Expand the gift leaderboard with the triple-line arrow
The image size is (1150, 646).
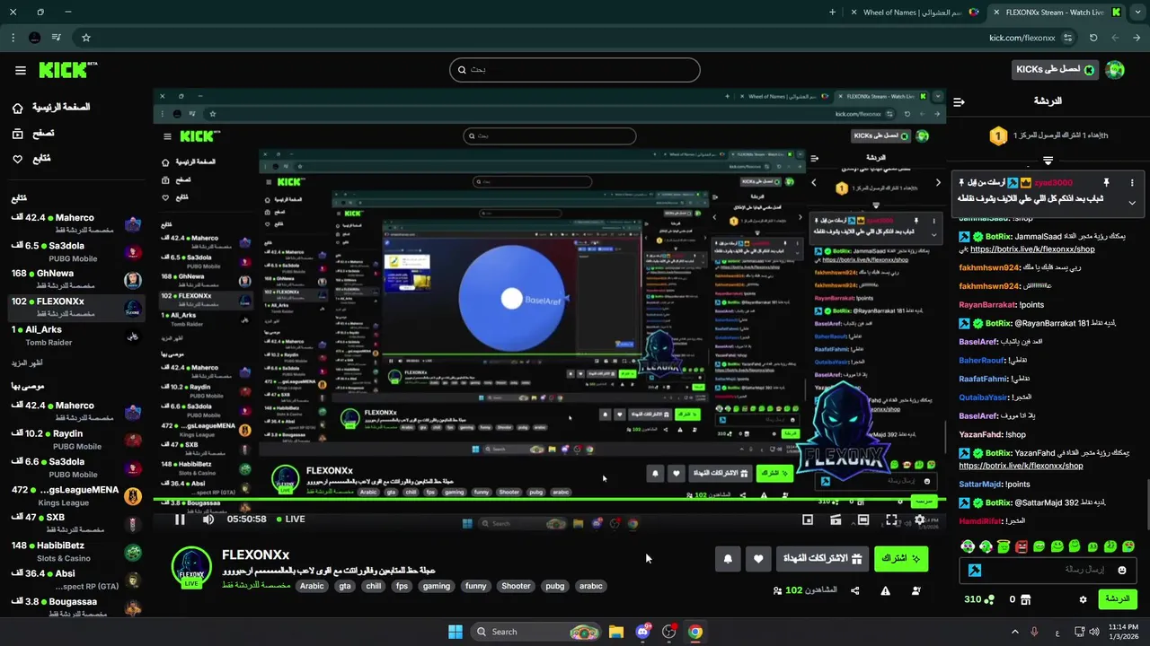click(x=1048, y=161)
